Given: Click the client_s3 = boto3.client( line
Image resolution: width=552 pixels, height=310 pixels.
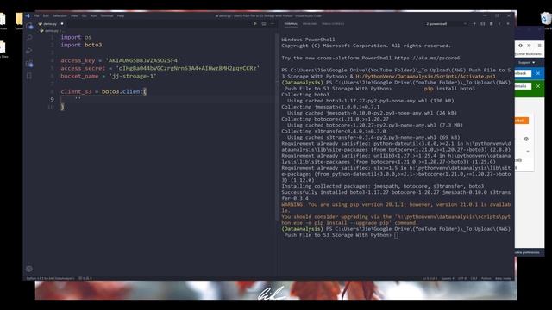Looking at the screenshot, I should (x=103, y=91).
